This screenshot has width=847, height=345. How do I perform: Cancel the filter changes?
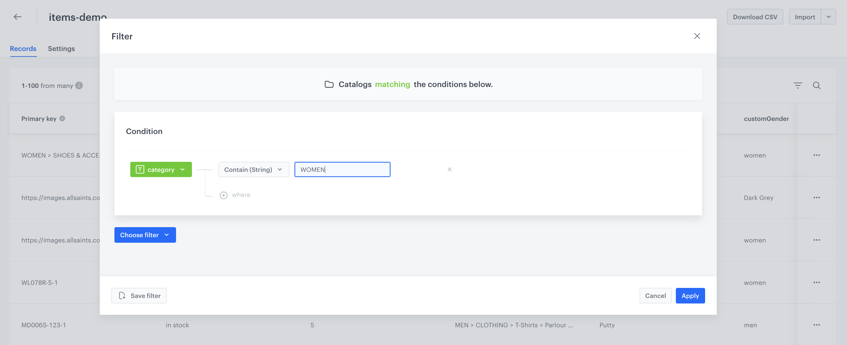[x=655, y=295]
